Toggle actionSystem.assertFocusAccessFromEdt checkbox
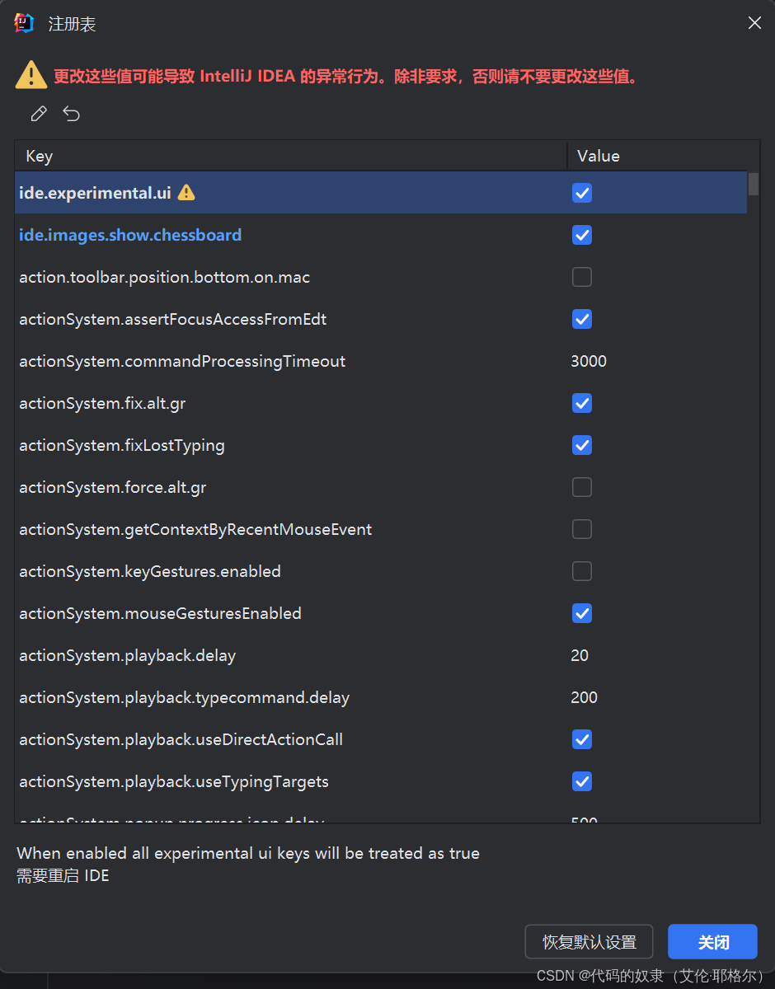Screen dimensions: 775x989 (x=582, y=319)
